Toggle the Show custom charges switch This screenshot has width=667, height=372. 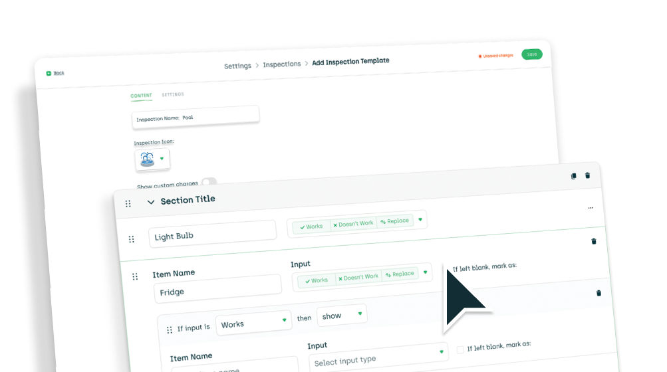click(x=209, y=182)
